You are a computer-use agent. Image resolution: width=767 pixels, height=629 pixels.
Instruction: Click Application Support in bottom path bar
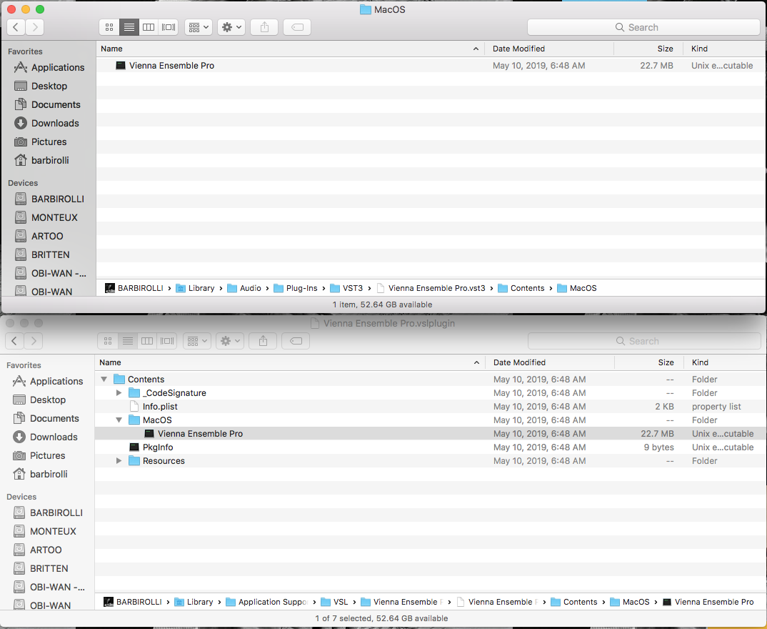(x=267, y=602)
